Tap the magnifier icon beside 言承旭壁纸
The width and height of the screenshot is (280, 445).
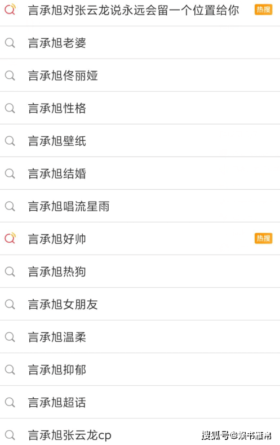[x=10, y=141]
